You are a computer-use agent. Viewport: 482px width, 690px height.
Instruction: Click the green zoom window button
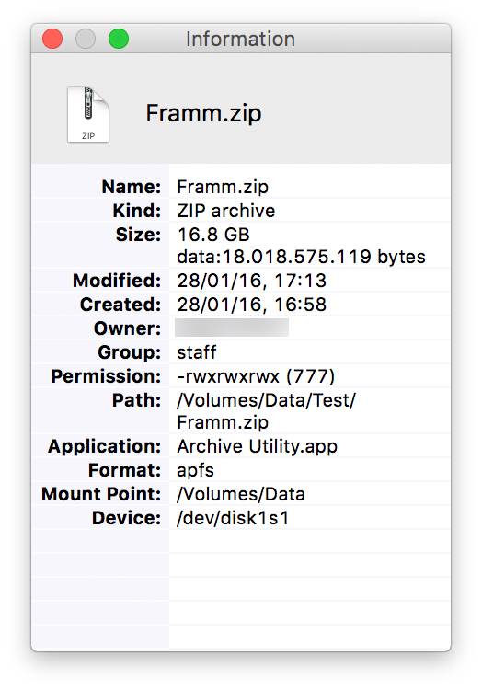119,39
